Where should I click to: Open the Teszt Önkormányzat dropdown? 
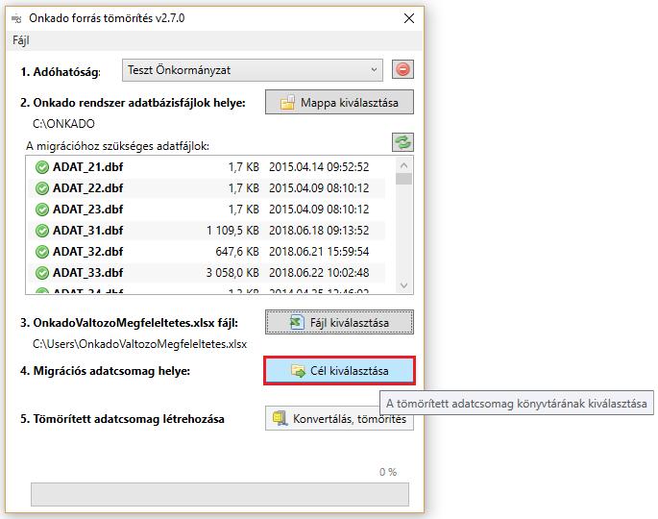253,70
